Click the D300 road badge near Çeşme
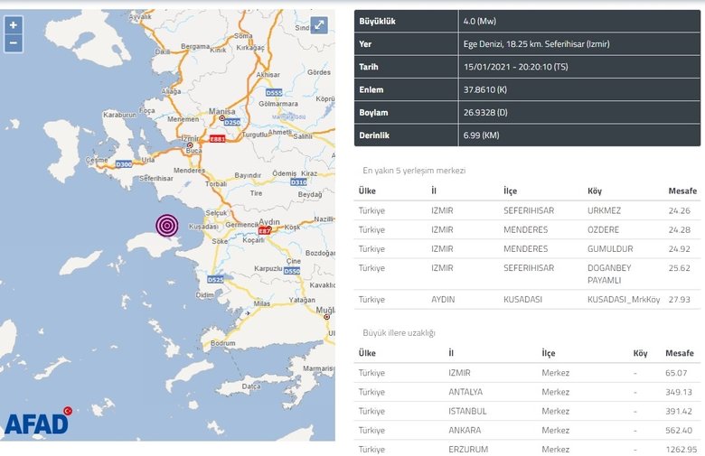This screenshot has width=705, height=456. 124,164
